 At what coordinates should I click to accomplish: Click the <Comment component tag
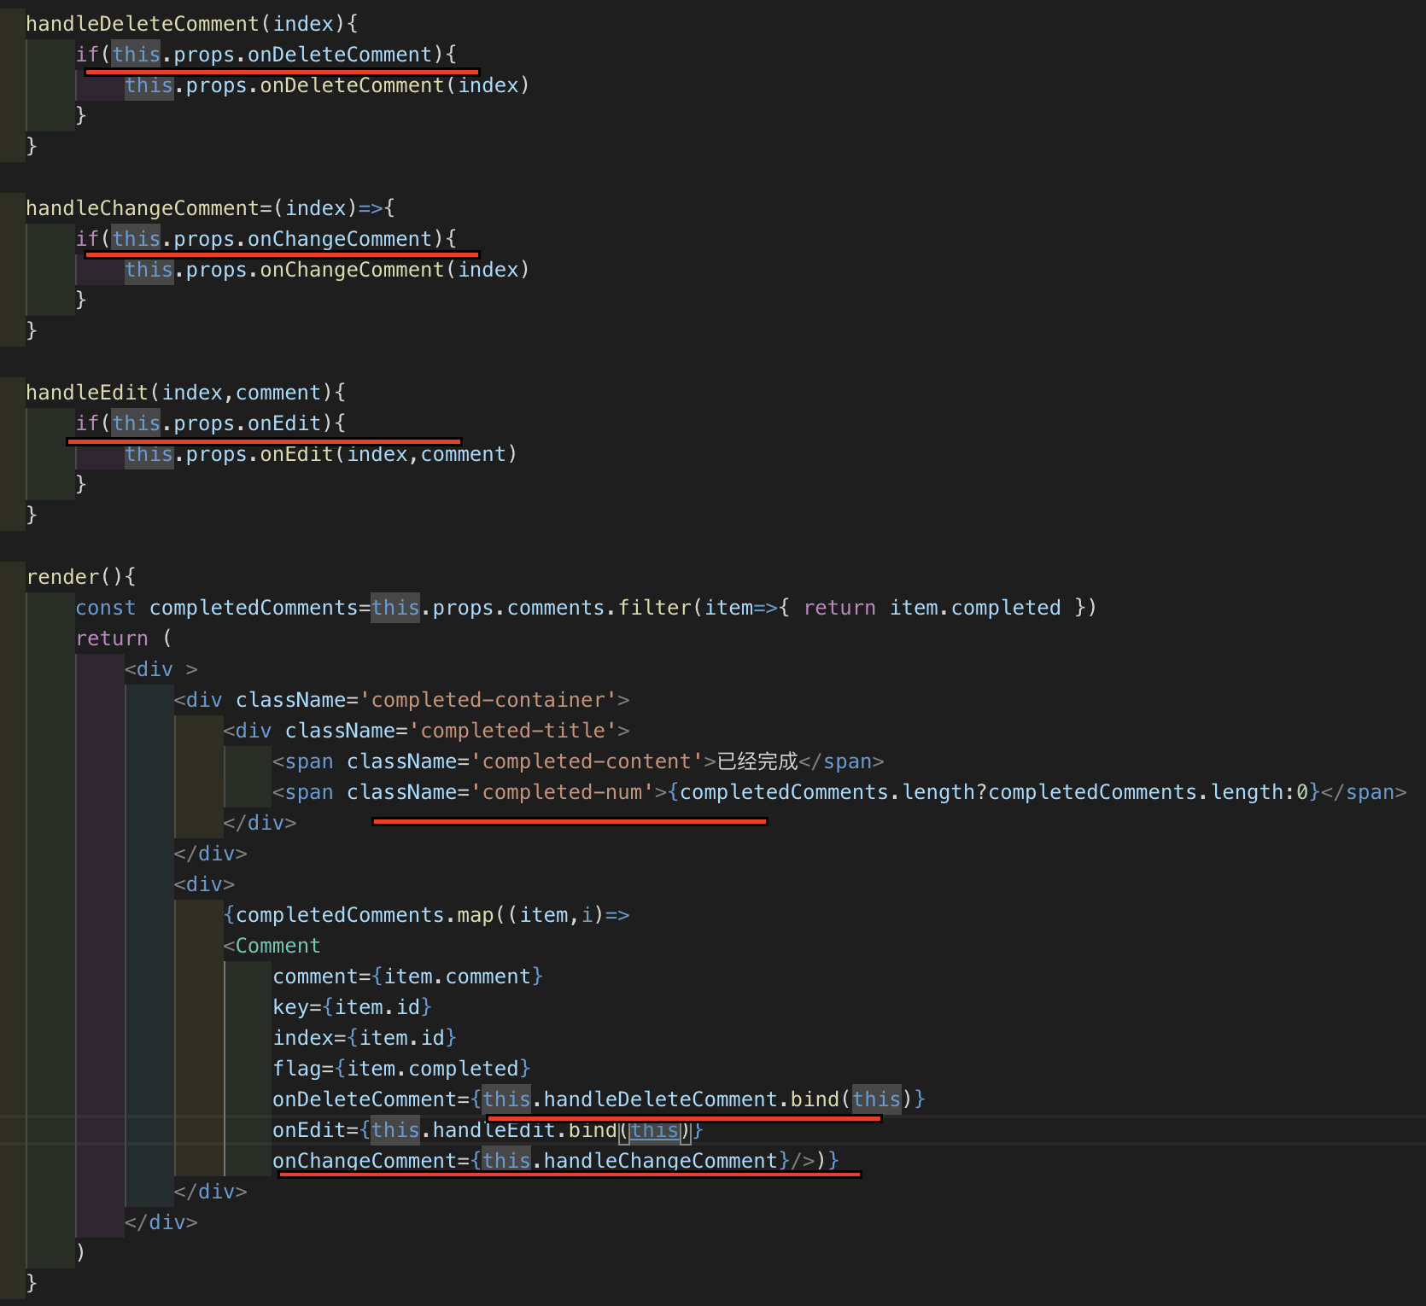[x=272, y=946]
